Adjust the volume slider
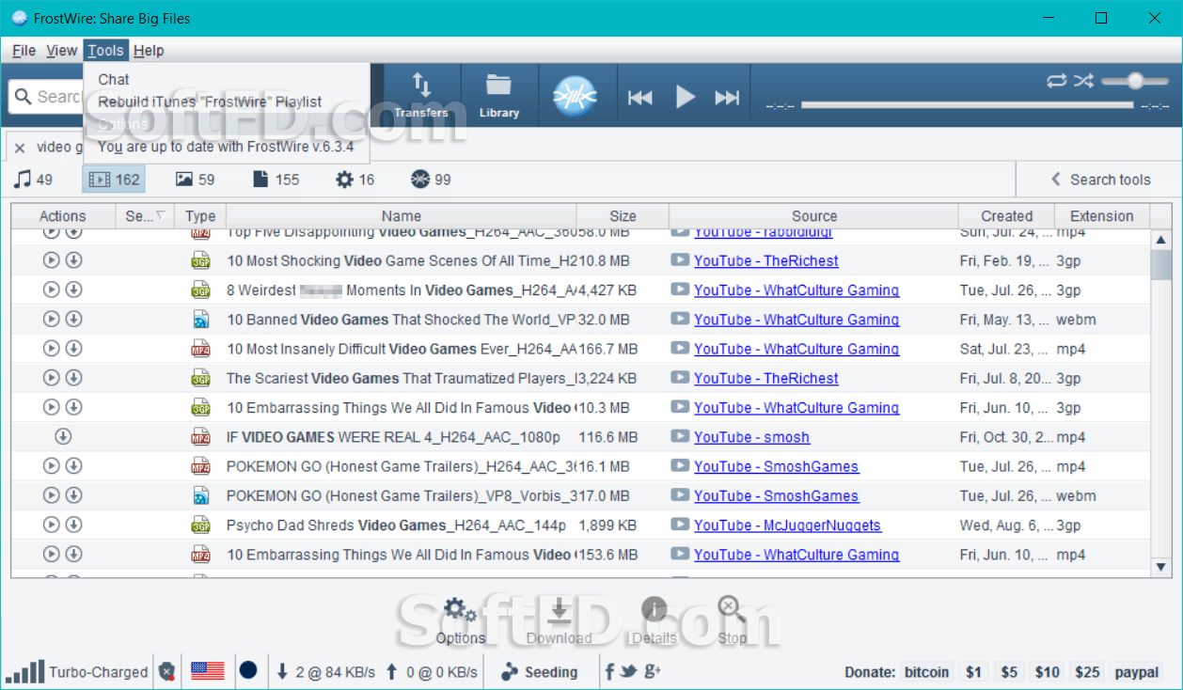The image size is (1183, 690). coord(1134,81)
